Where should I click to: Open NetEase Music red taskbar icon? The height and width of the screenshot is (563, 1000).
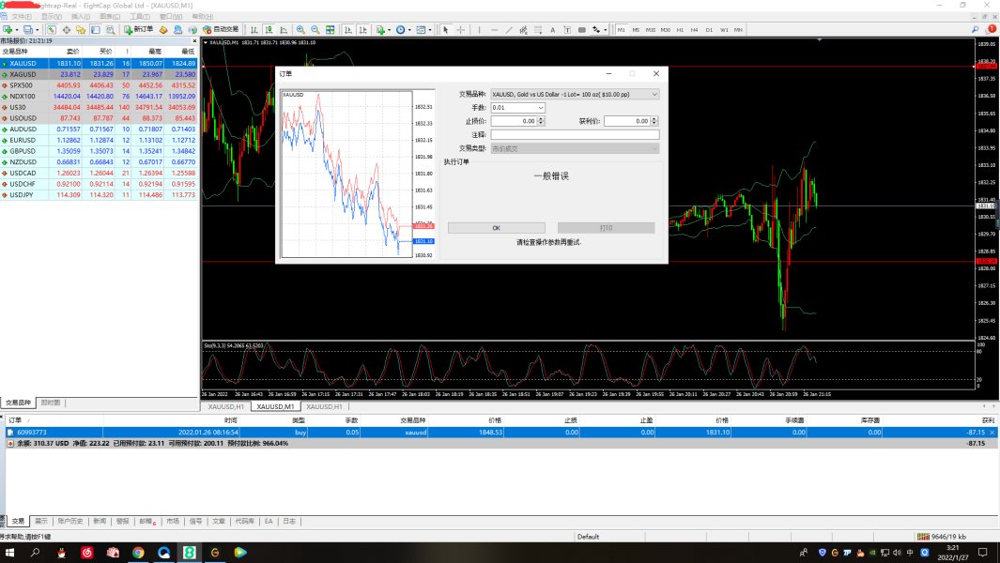tap(86, 552)
